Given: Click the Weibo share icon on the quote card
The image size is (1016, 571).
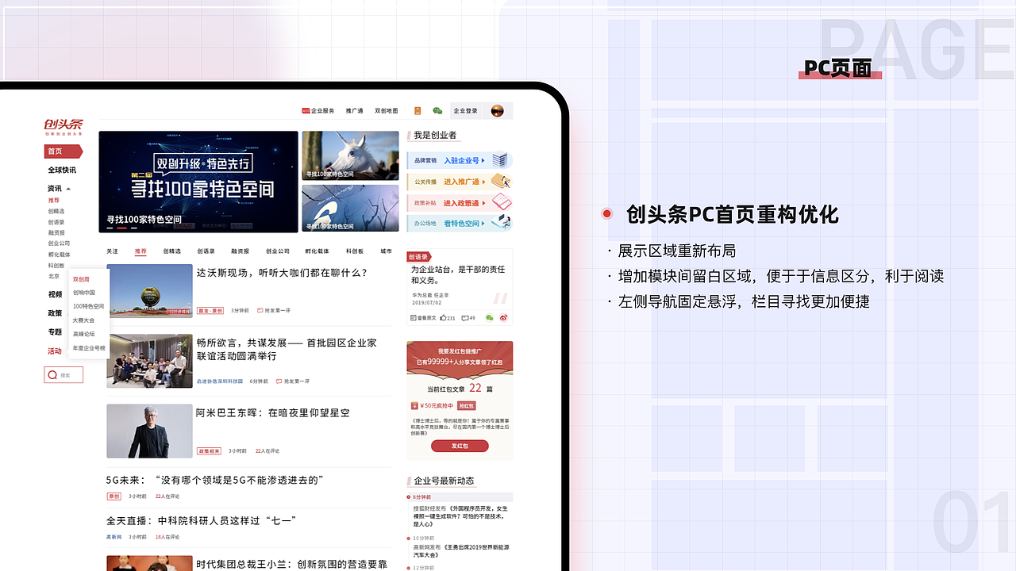Looking at the screenshot, I should click(x=505, y=318).
